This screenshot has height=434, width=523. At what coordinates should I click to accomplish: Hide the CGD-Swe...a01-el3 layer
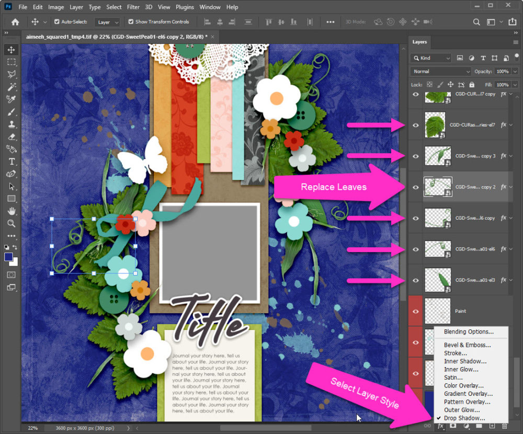pos(416,280)
